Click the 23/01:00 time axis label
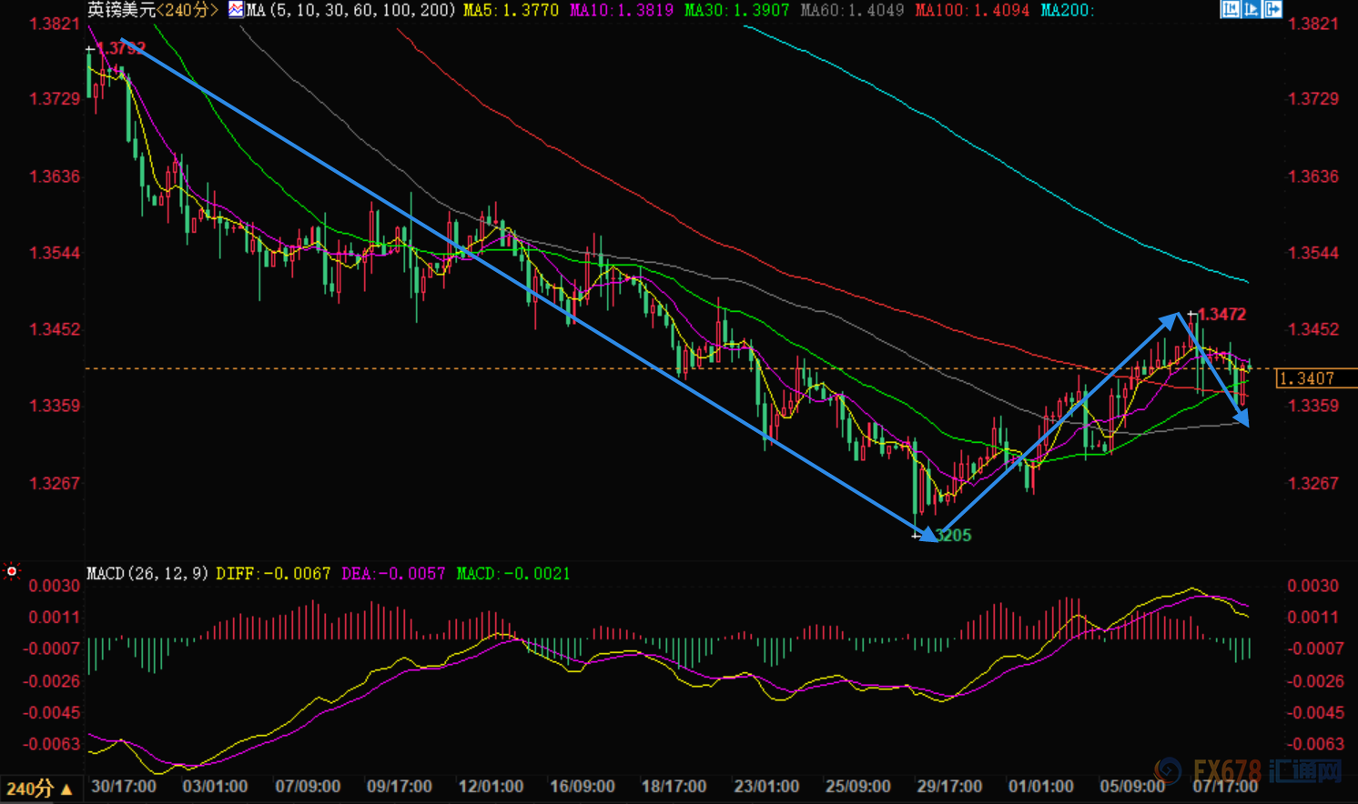Image resolution: width=1358 pixels, height=804 pixels. pos(766,786)
